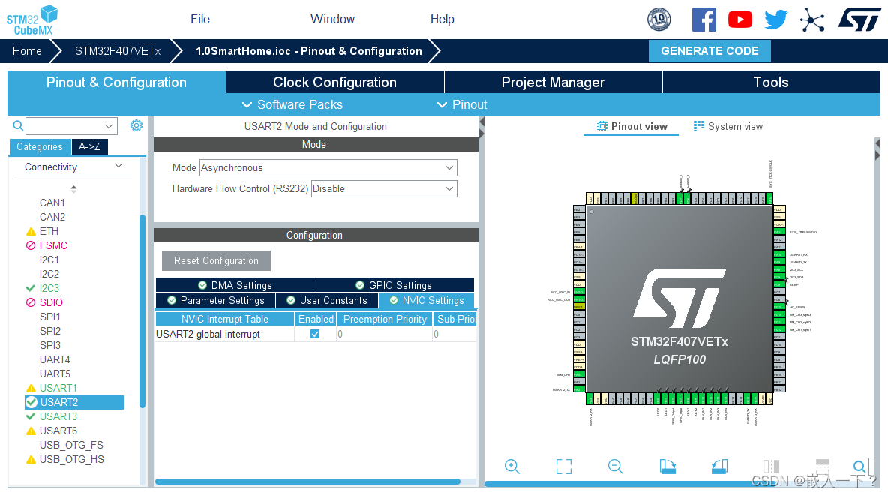Open the Parameter Settings tab
Viewport: 888px width, 496px height.
tap(216, 300)
